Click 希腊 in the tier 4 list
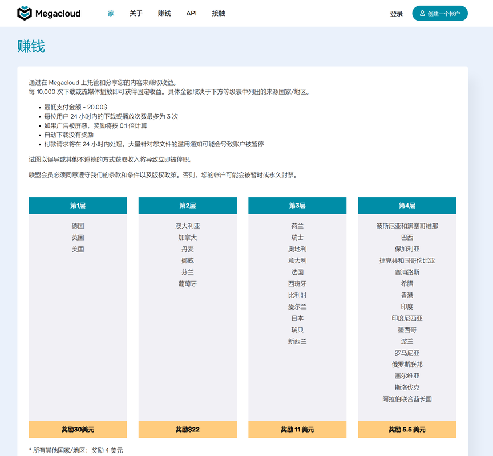The height and width of the screenshot is (456, 493). click(407, 284)
